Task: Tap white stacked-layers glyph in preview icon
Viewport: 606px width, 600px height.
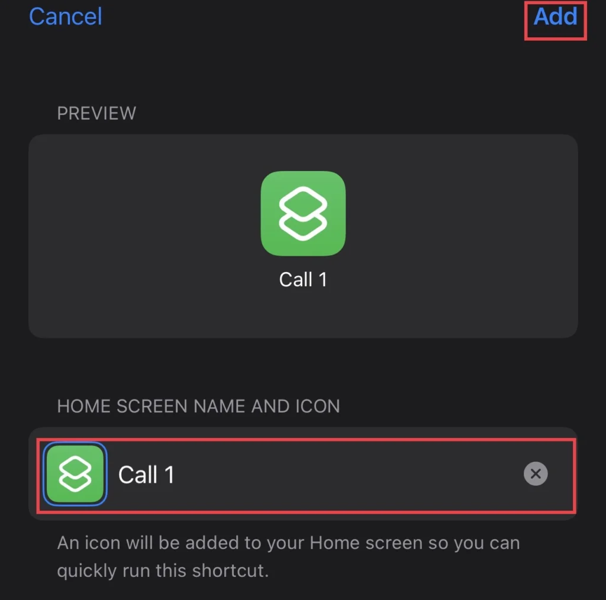Action: (303, 213)
